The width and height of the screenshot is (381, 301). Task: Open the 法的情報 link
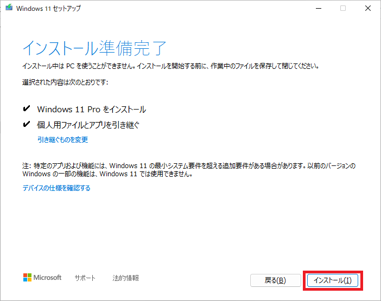[125, 278]
